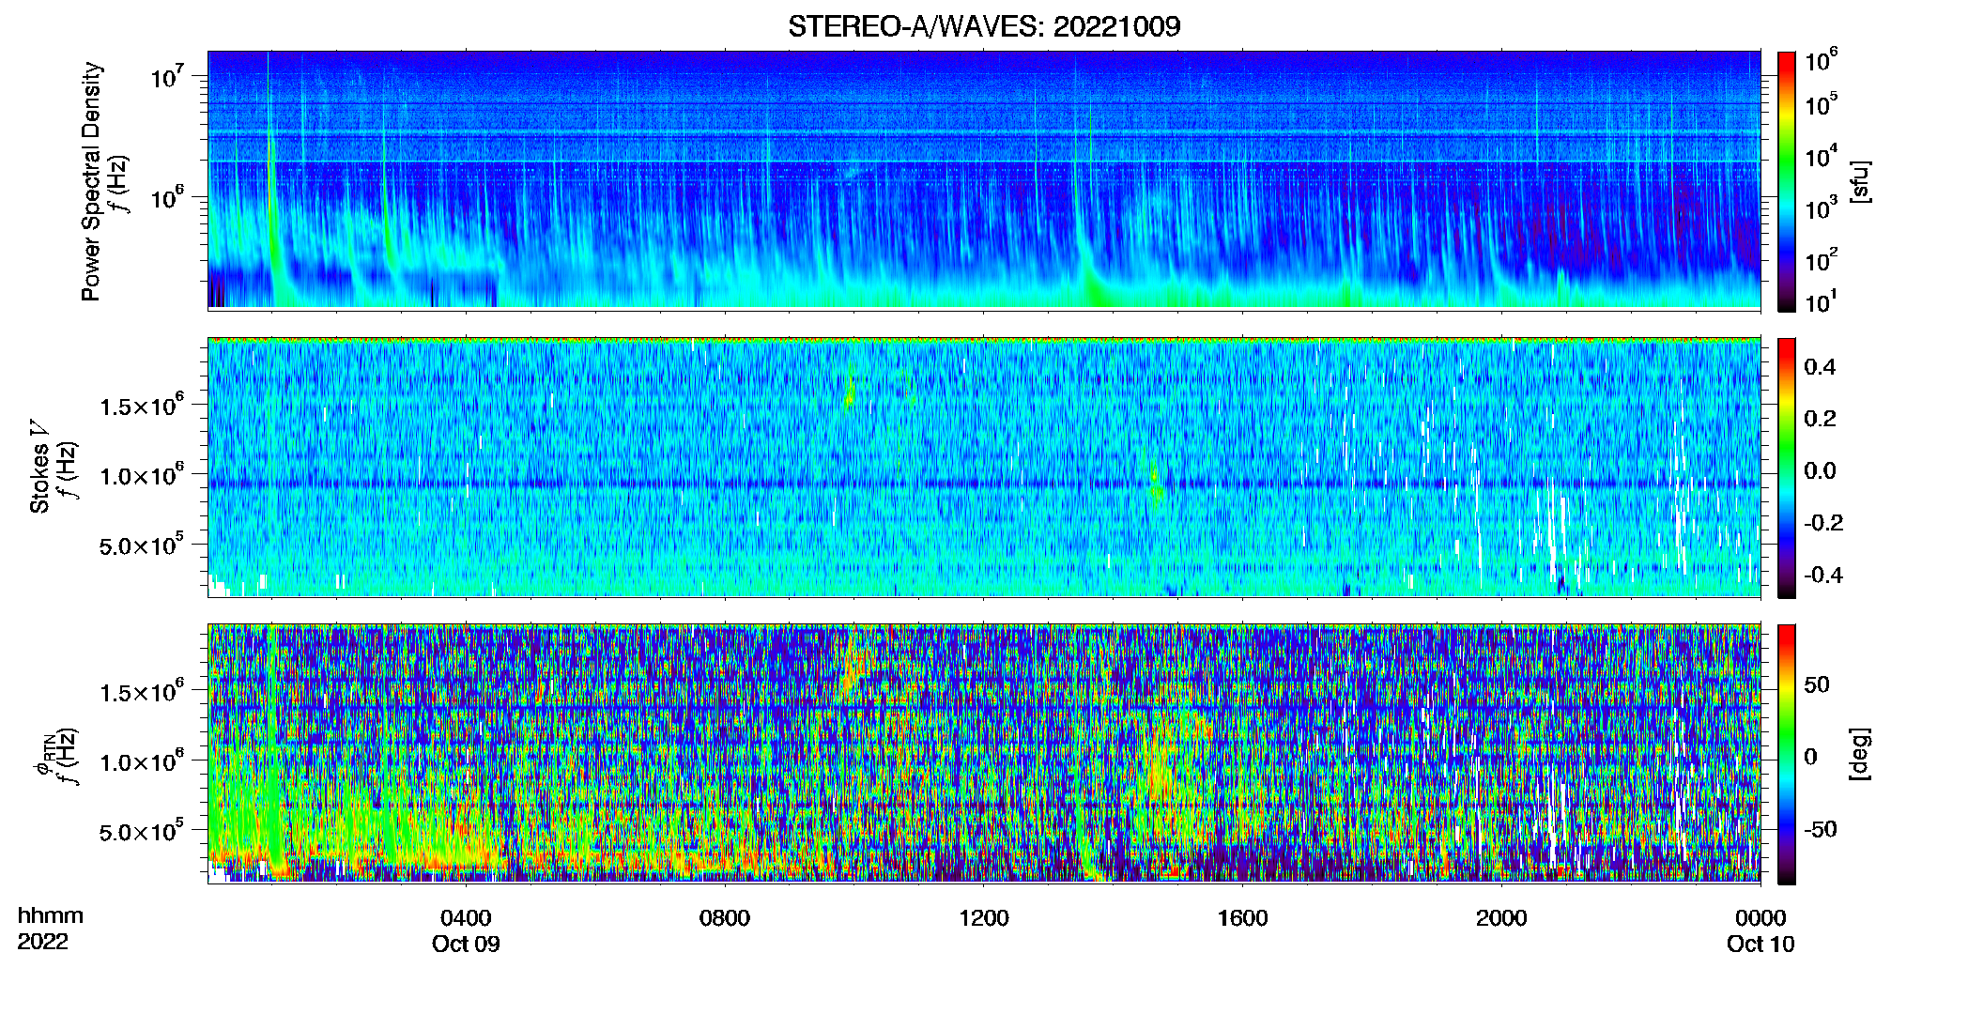This screenshot has width=1968, height=1014.
Task: Click the [deg] colorbar unit label
Action: point(1860,754)
